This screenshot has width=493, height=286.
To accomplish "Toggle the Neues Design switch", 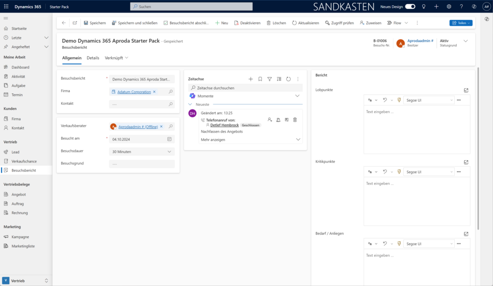I will [x=410, y=6].
